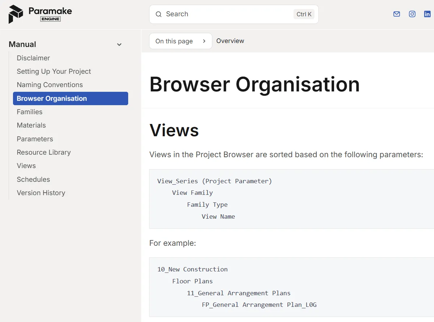This screenshot has height=322, width=434.
Task: Open the Schedules page
Action: (33, 180)
